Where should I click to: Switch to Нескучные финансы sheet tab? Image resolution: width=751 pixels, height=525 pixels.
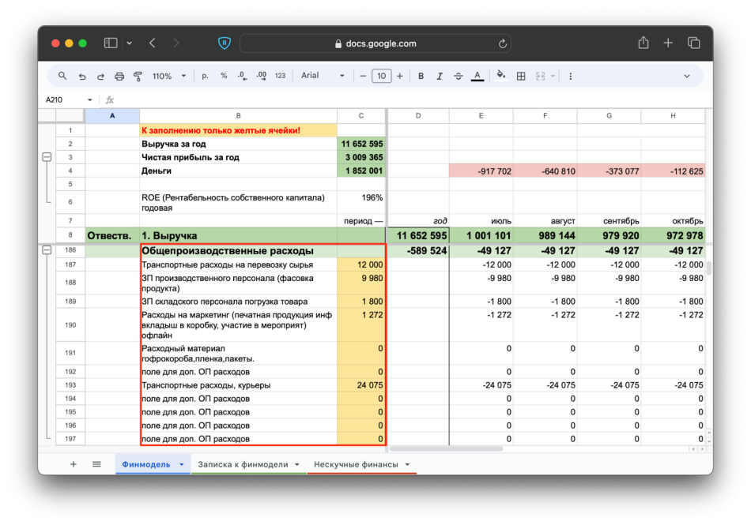tap(356, 464)
